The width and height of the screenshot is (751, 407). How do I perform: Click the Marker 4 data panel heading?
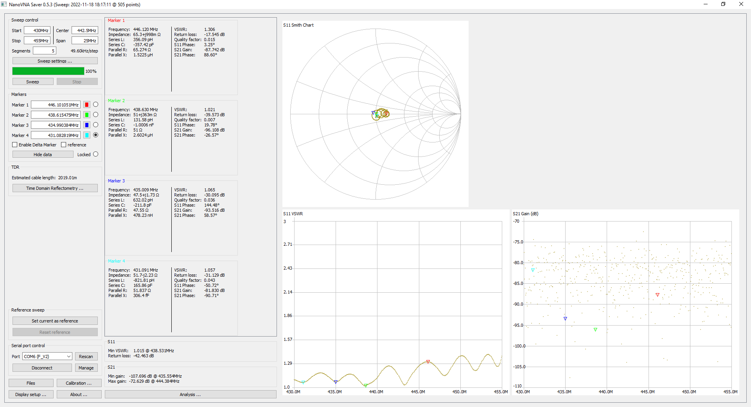(x=116, y=261)
